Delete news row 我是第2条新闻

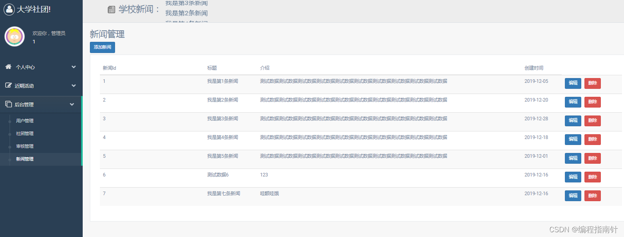point(592,102)
